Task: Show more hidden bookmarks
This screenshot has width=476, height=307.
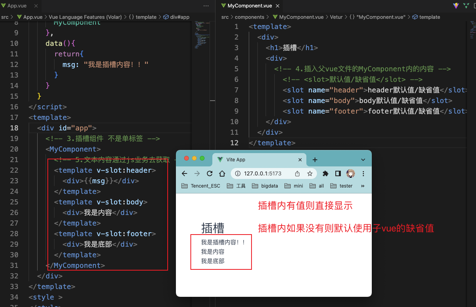Action: point(362,186)
